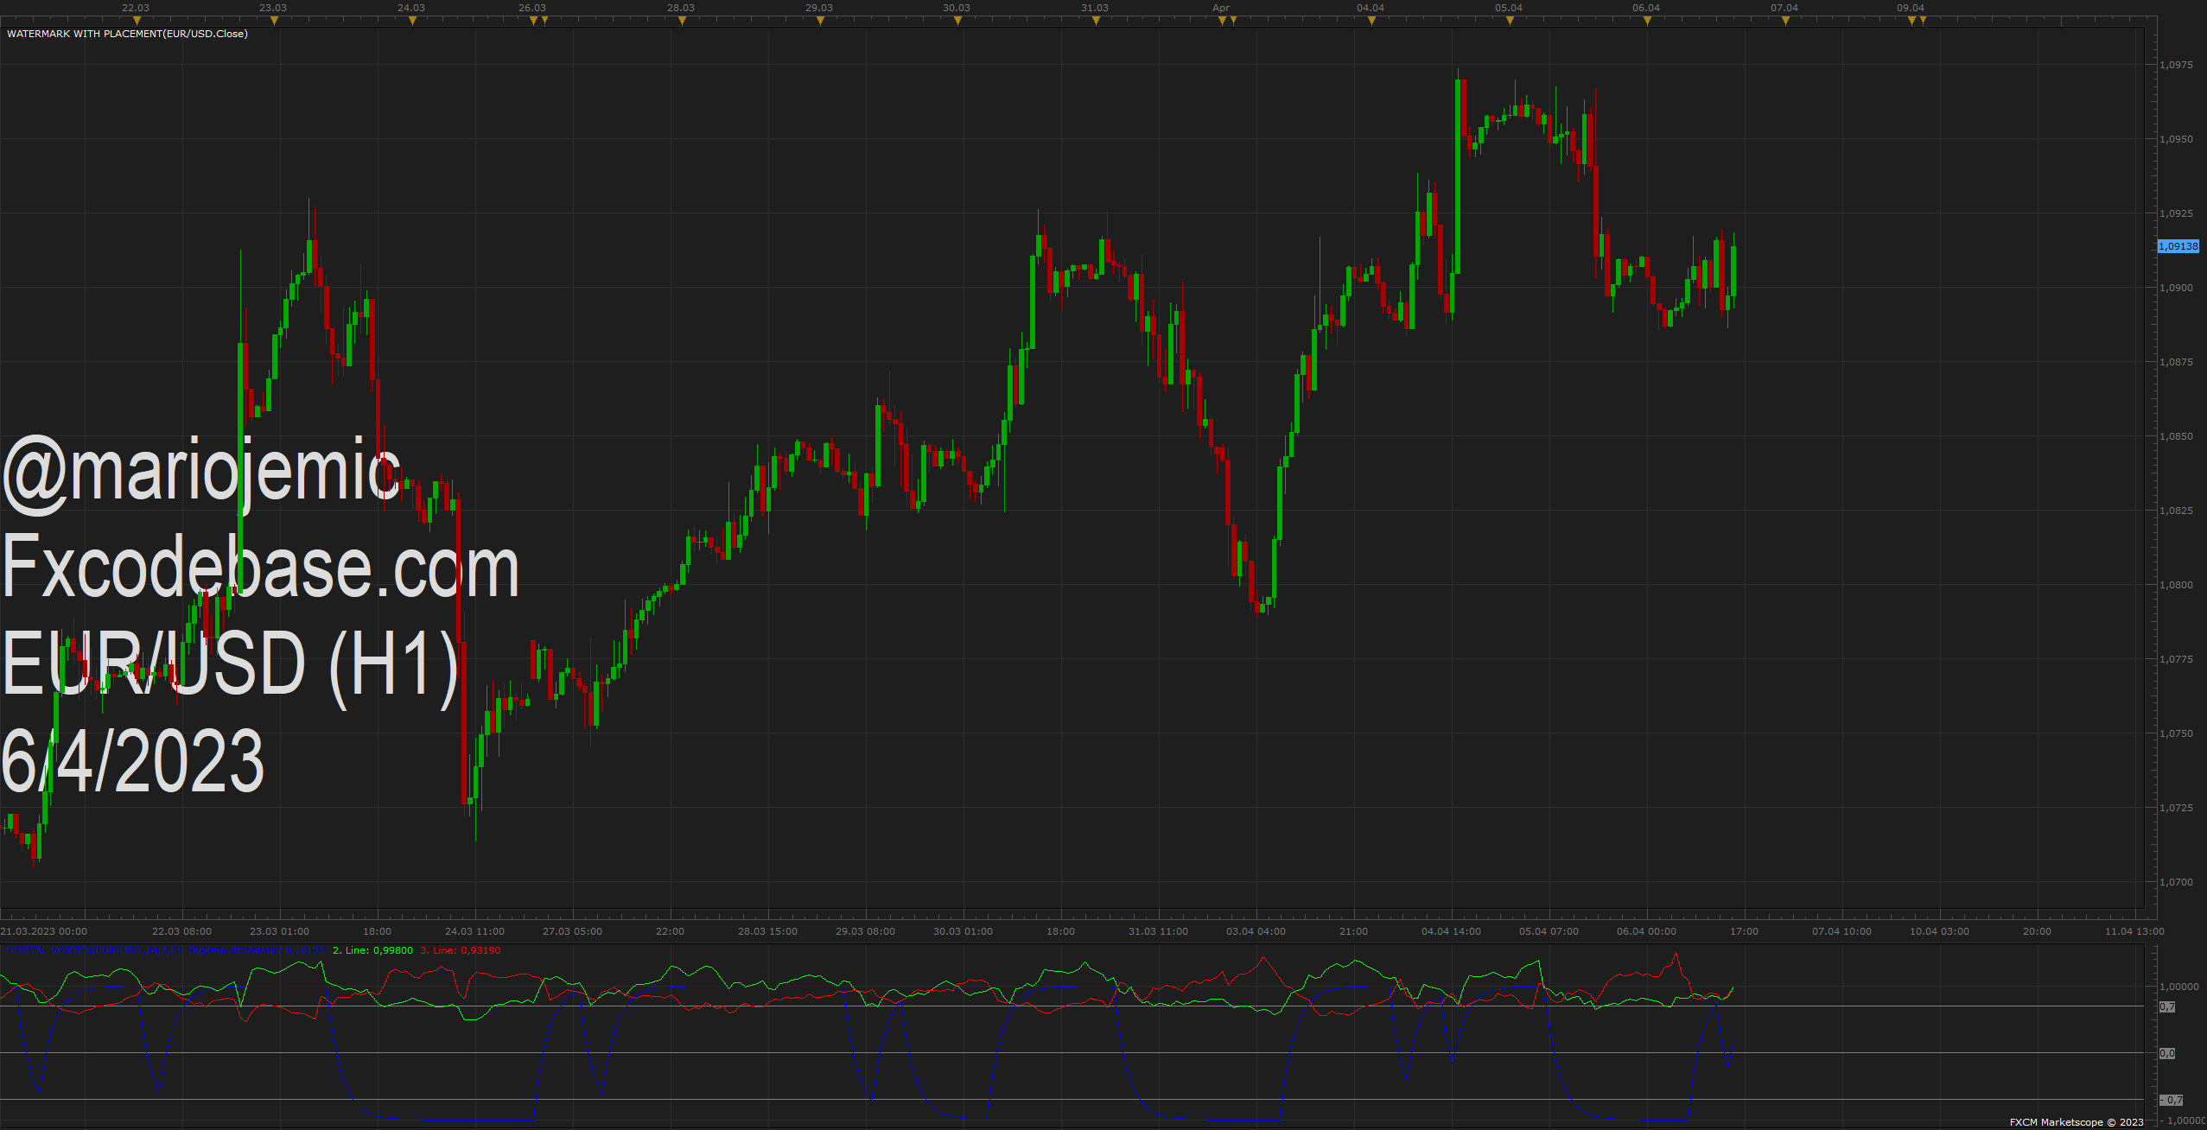Viewport: 2207px width, 1130px height.
Task: Click the 29.03 08:00 time axis label
Action: tap(865, 931)
